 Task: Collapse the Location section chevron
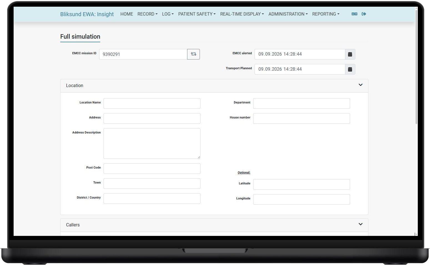pyautogui.click(x=361, y=85)
